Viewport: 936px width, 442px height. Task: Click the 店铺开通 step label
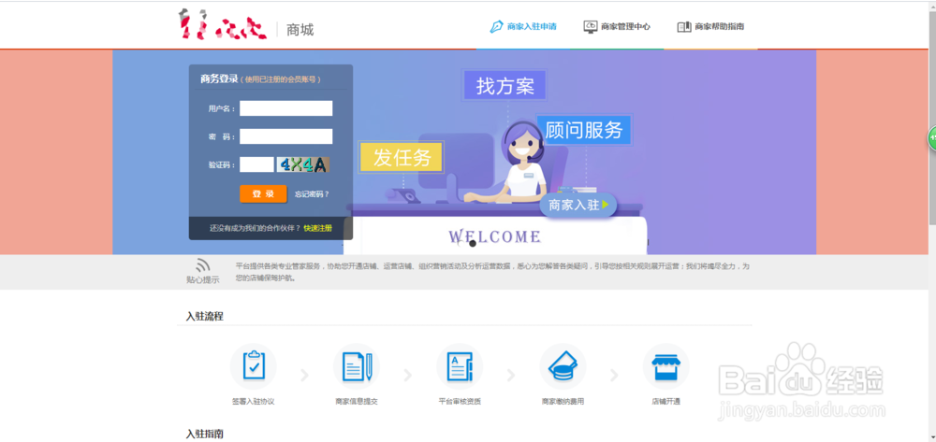(666, 402)
